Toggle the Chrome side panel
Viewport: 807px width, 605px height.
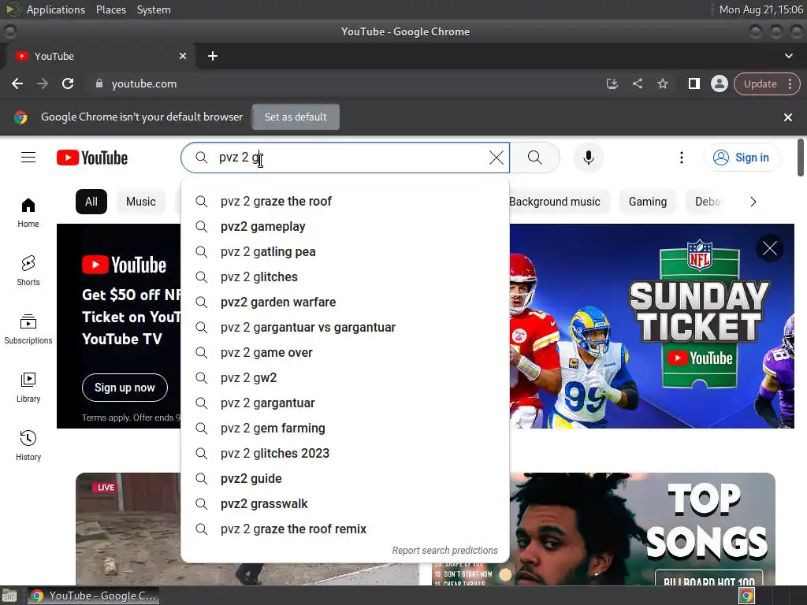coord(694,84)
